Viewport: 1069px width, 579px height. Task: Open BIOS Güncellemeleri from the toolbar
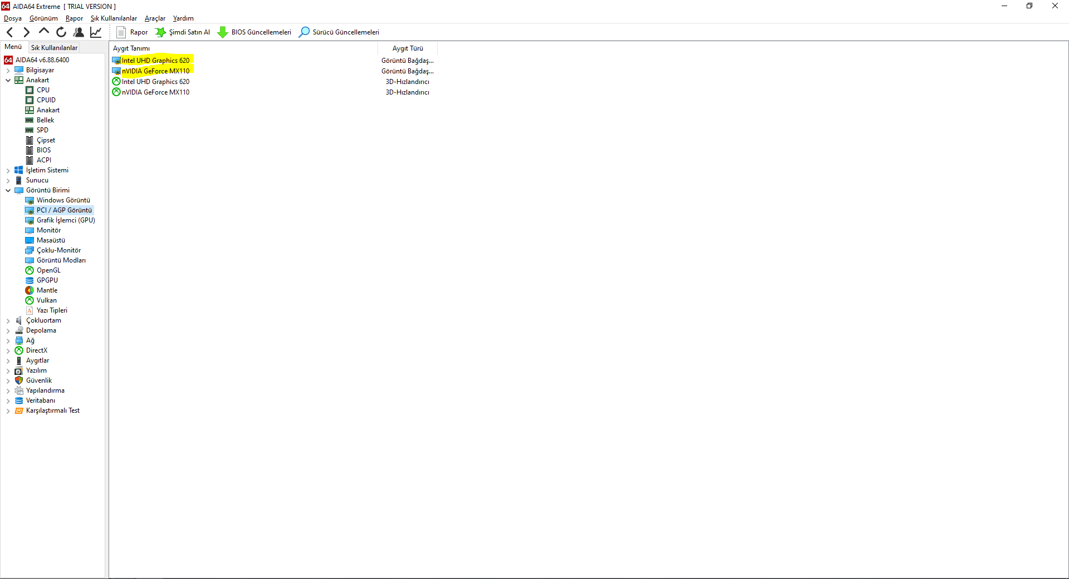click(254, 32)
